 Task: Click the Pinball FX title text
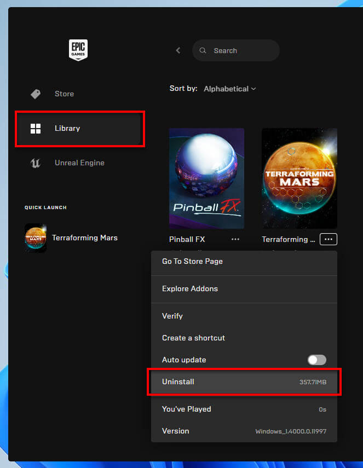(x=187, y=239)
